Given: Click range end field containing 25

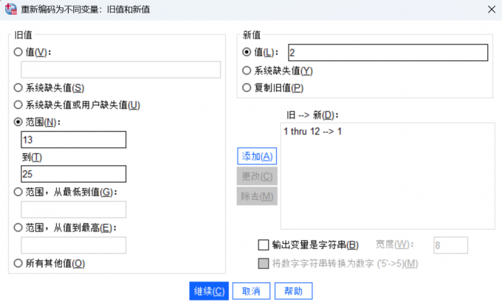Looking at the screenshot, I should [74, 174].
